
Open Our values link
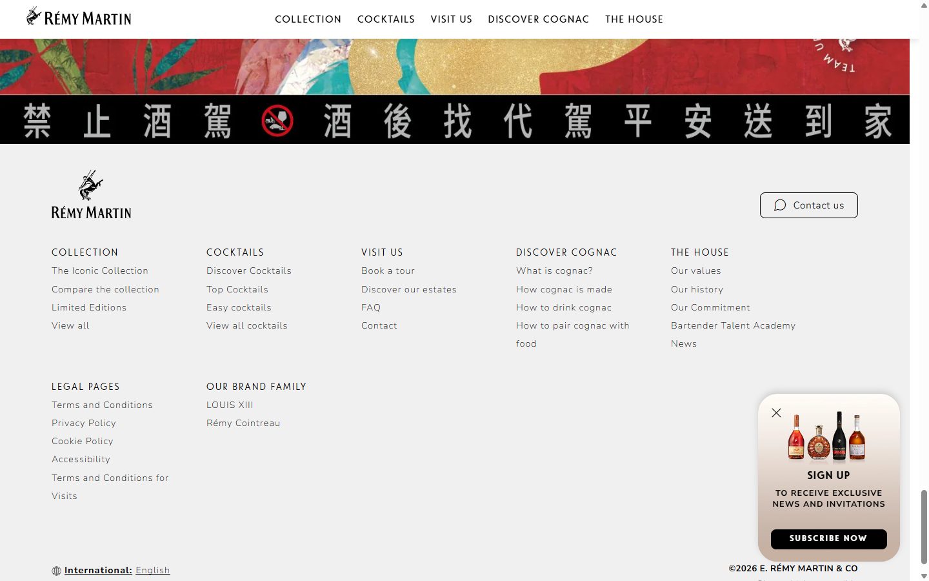696,270
